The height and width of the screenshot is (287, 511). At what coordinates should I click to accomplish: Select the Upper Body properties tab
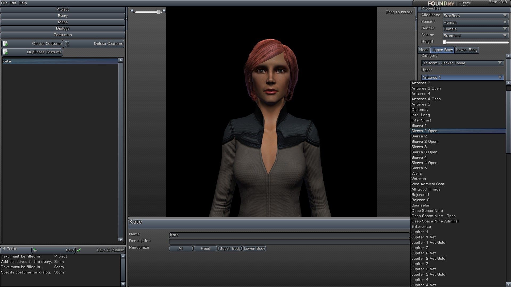(442, 50)
